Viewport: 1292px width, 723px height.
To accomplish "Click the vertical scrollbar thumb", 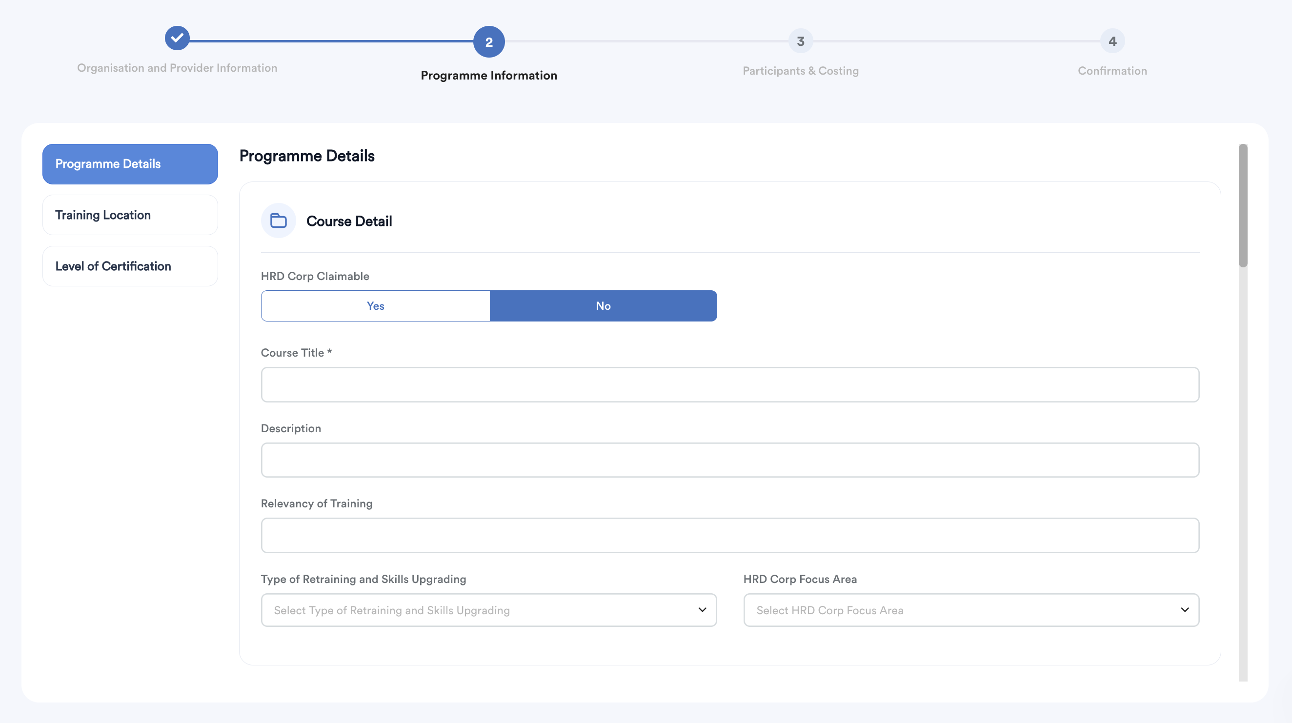I will point(1242,205).
